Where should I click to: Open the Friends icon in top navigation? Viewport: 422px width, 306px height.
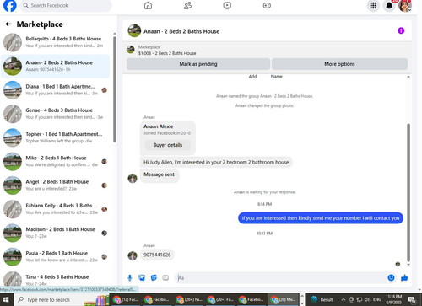(187, 5)
